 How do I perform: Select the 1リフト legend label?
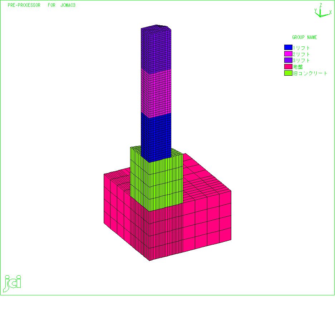[301, 48]
